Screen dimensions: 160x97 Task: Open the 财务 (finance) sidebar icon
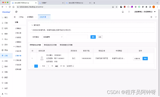3,72
